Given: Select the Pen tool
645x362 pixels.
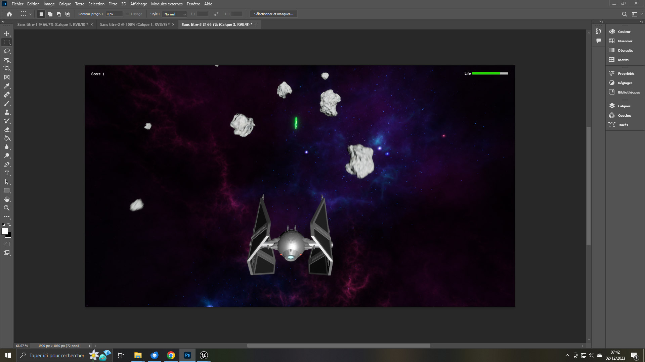Looking at the screenshot, I should pyautogui.click(x=7, y=164).
